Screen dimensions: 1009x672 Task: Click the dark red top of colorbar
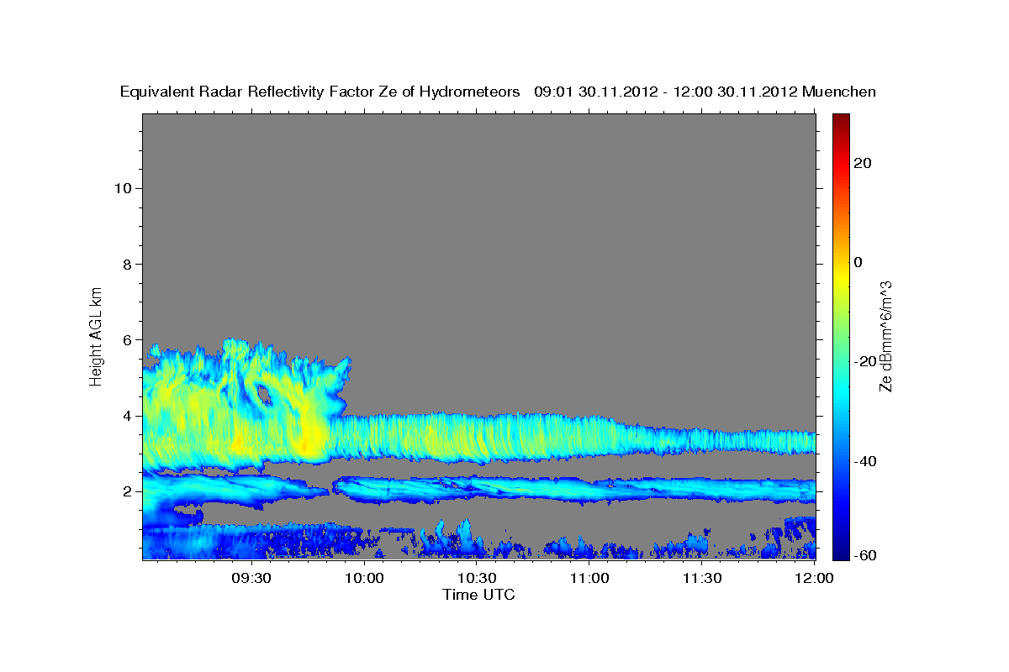click(842, 122)
